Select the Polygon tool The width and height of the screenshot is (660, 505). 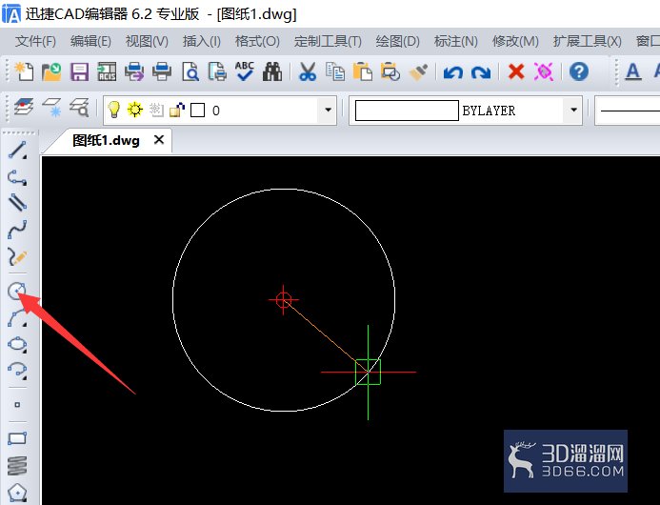[x=17, y=493]
